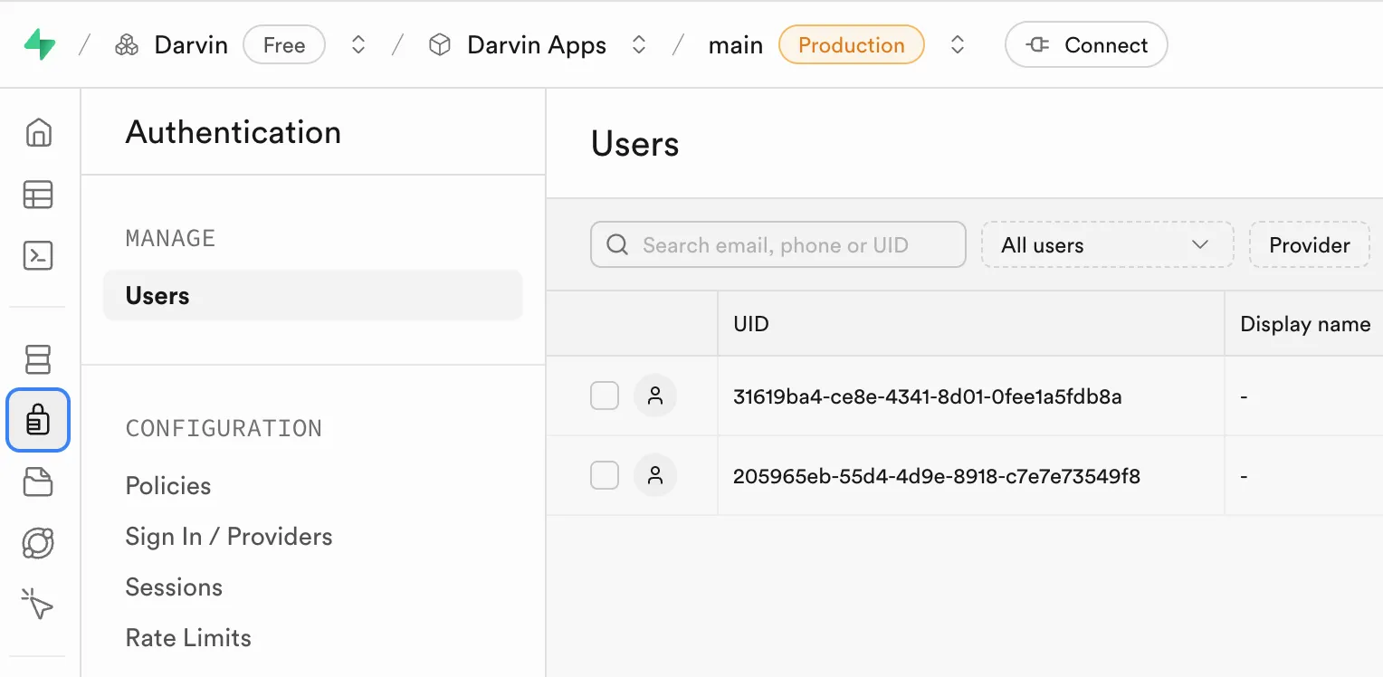
Task: Expand the All users filter dropdown
Action: (x=1107, y=244)
